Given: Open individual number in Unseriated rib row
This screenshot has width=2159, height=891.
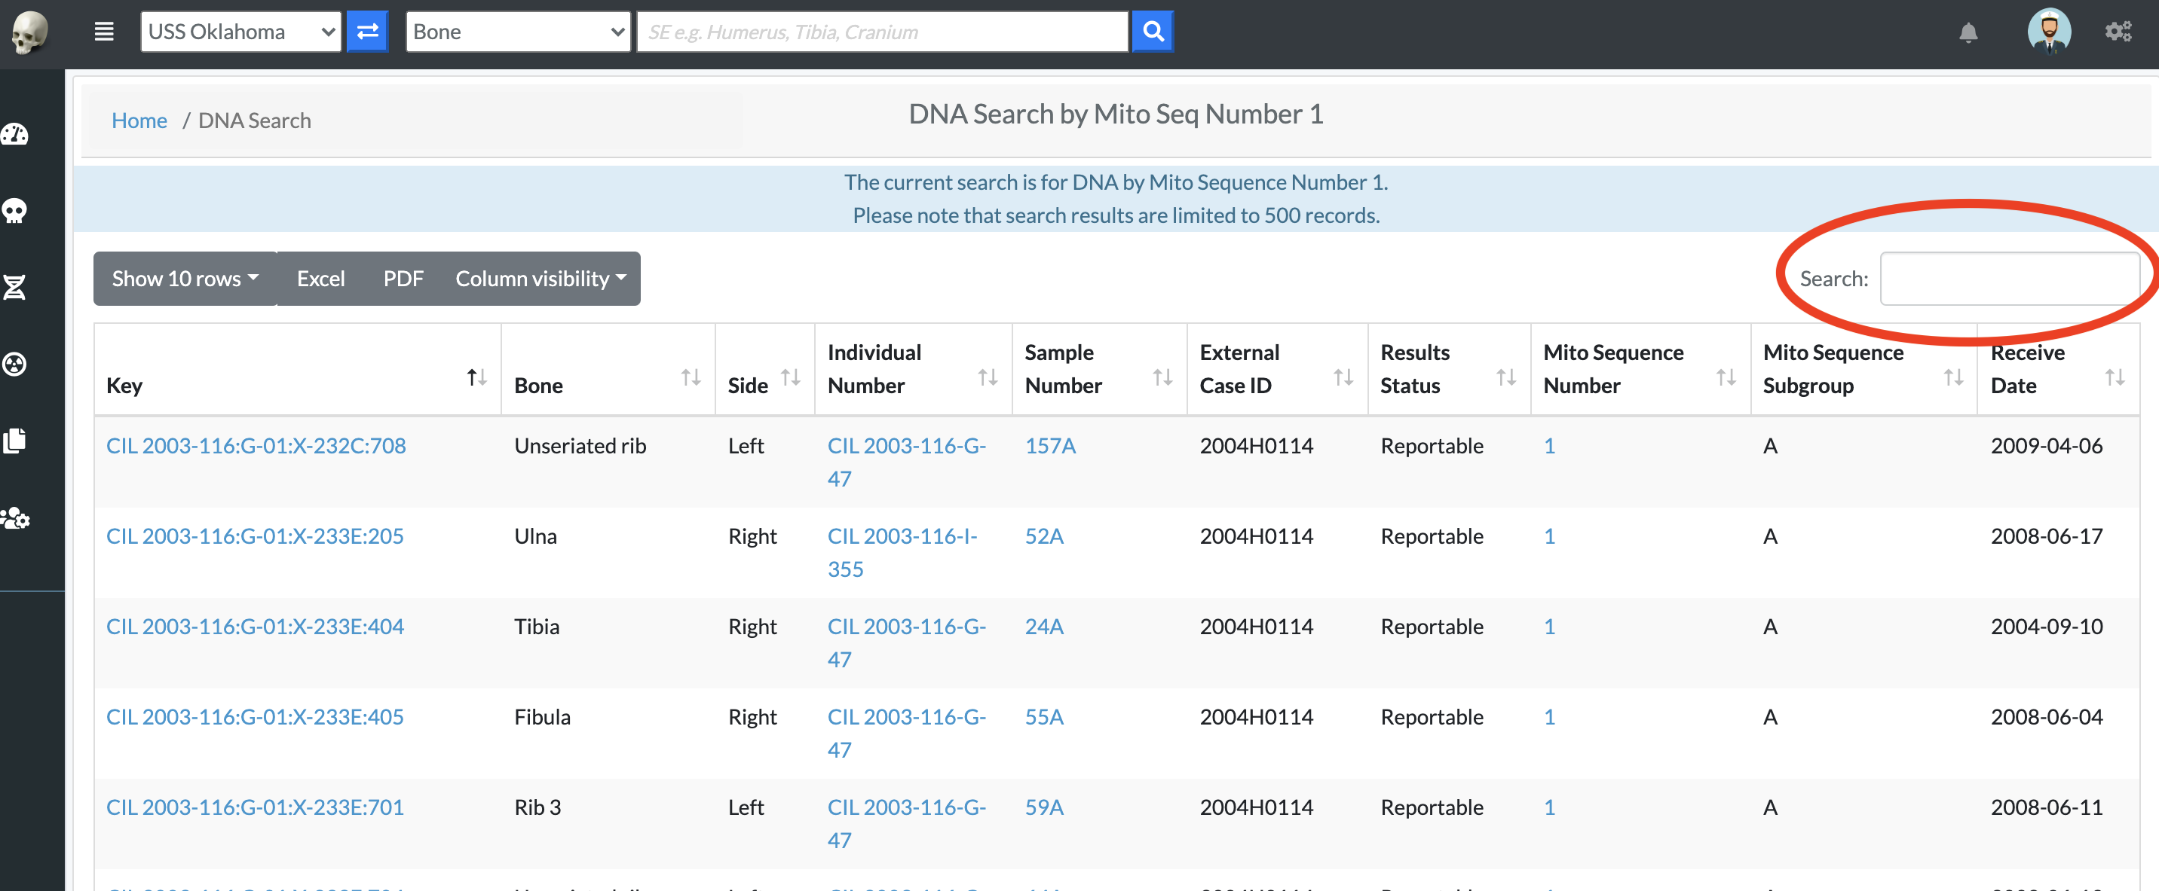Looking at the screenshot, I should (907, 462).
